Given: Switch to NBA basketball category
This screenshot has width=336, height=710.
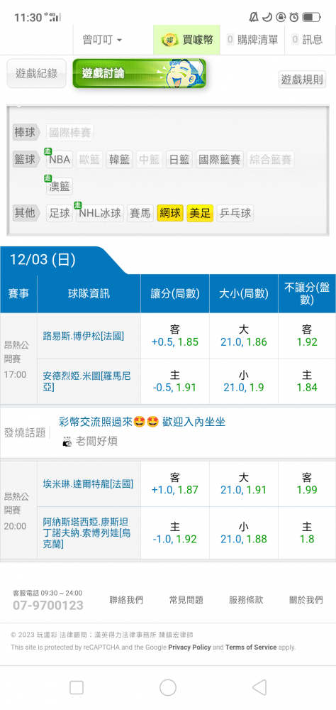Looking at the screenshot, I should (x=60, y=159).
